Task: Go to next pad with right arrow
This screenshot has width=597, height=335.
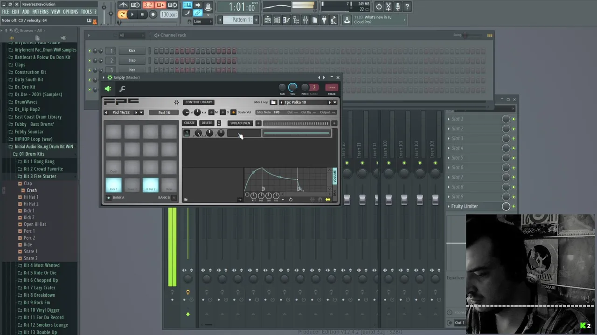Action: 136,113
